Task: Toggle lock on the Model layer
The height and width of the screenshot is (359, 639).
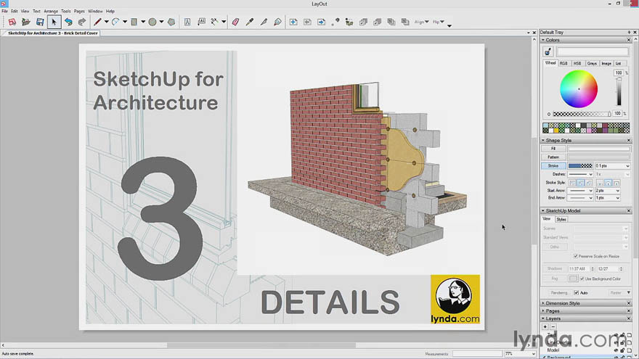Action: [622, 350]
